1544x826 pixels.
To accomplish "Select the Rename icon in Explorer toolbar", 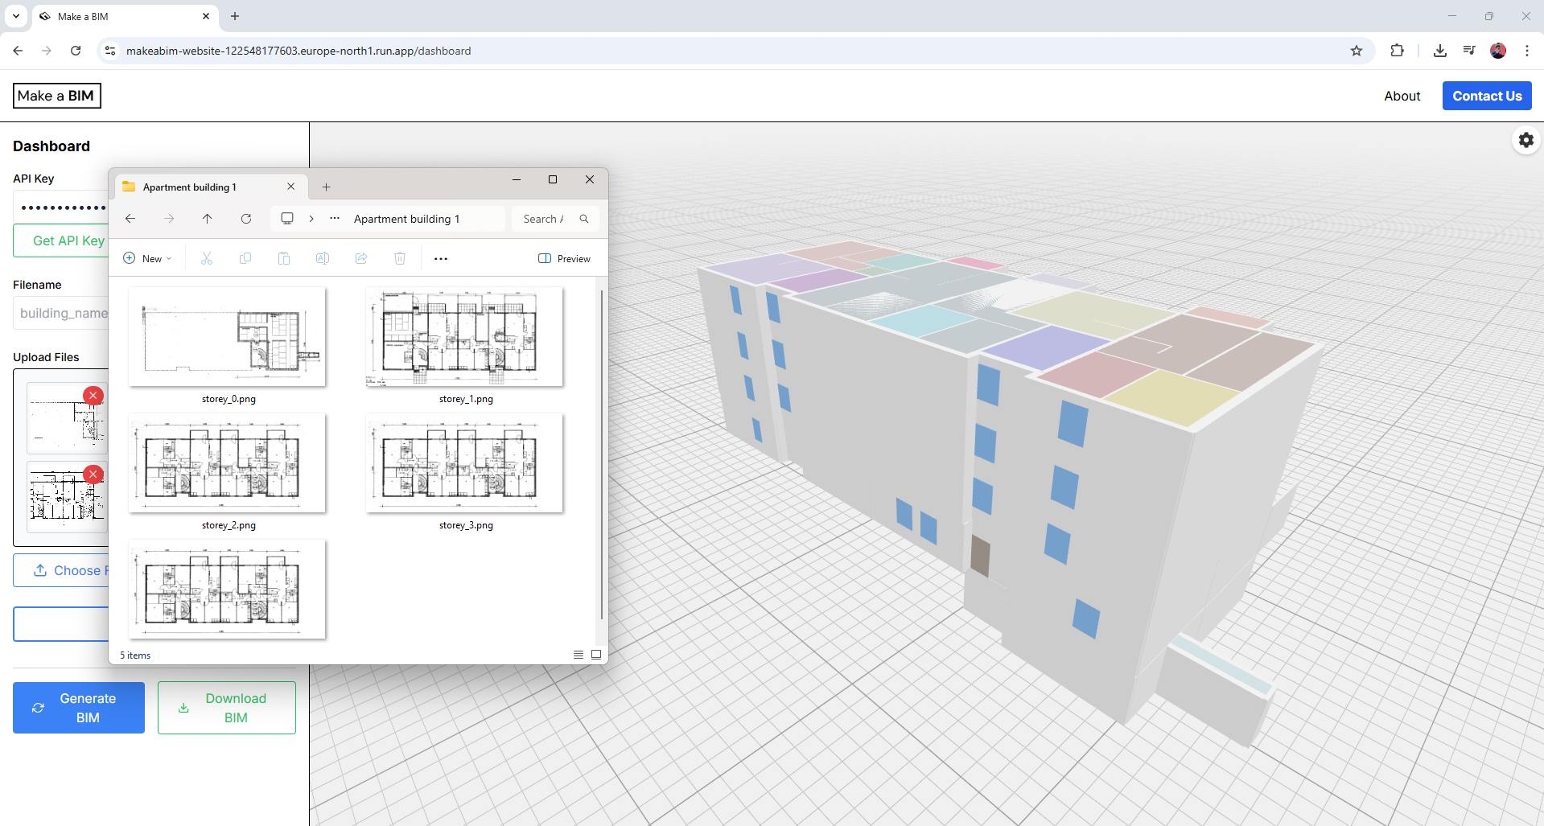I will point(323,258).
